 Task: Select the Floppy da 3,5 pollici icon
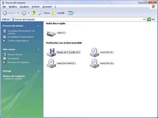[51, 53]
